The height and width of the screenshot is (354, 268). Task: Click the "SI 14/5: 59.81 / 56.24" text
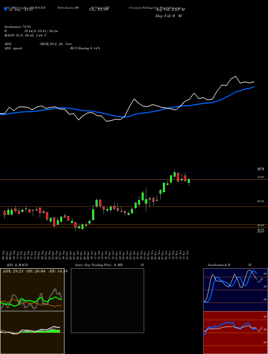(41, 31)
